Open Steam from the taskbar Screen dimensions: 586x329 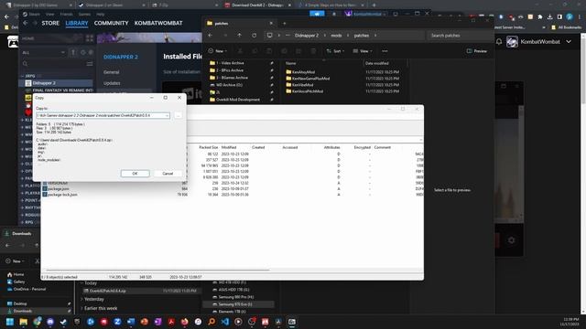coord(63,322)
